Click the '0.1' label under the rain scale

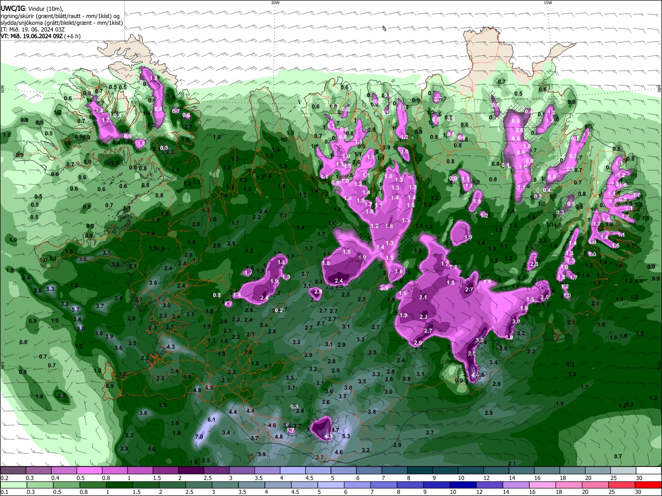4,492
